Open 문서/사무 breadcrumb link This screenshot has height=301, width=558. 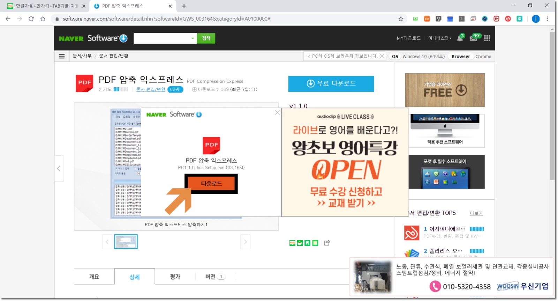coord(82,56)
